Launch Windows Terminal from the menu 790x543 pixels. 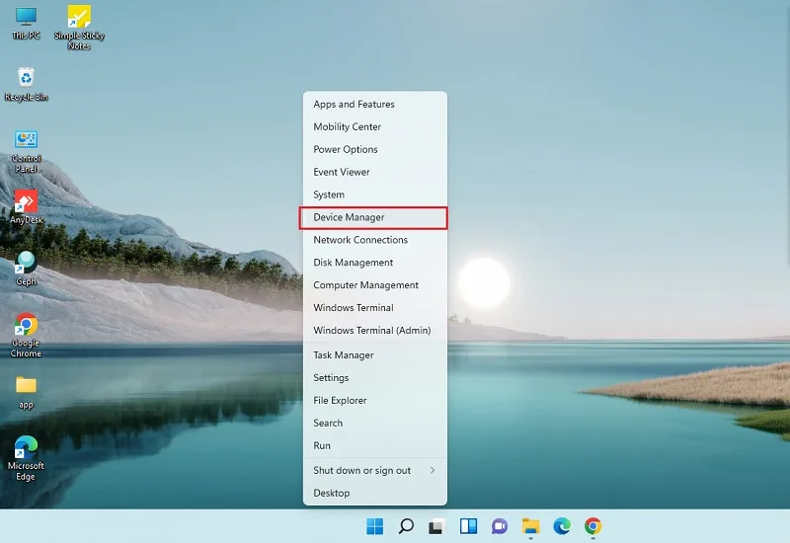click(x=375, y=308)
